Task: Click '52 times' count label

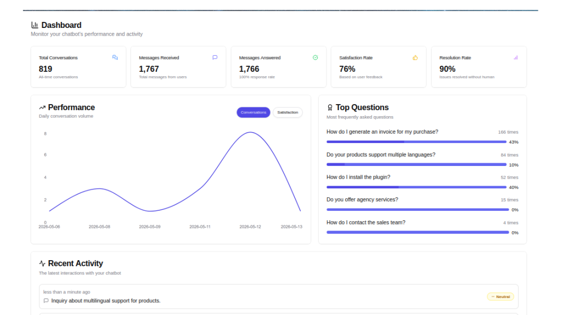Action: pos(509,177)
